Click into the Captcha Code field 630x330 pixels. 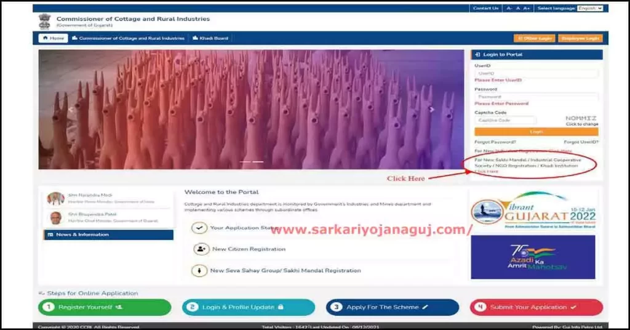[x=505, y=120]
